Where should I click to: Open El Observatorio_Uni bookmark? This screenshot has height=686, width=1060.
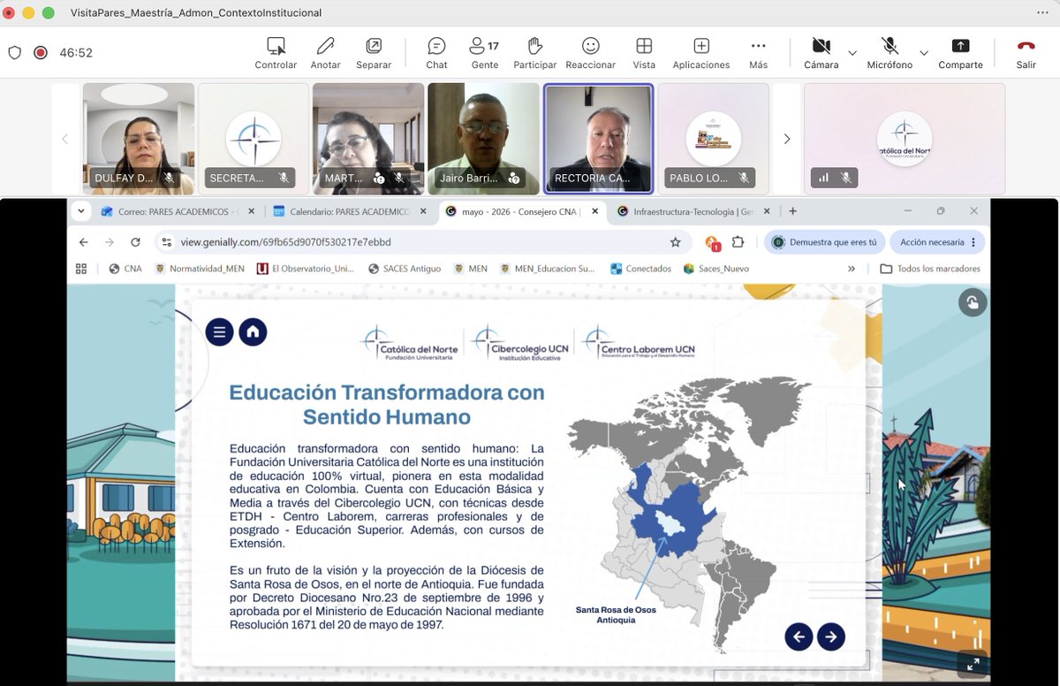305,269
